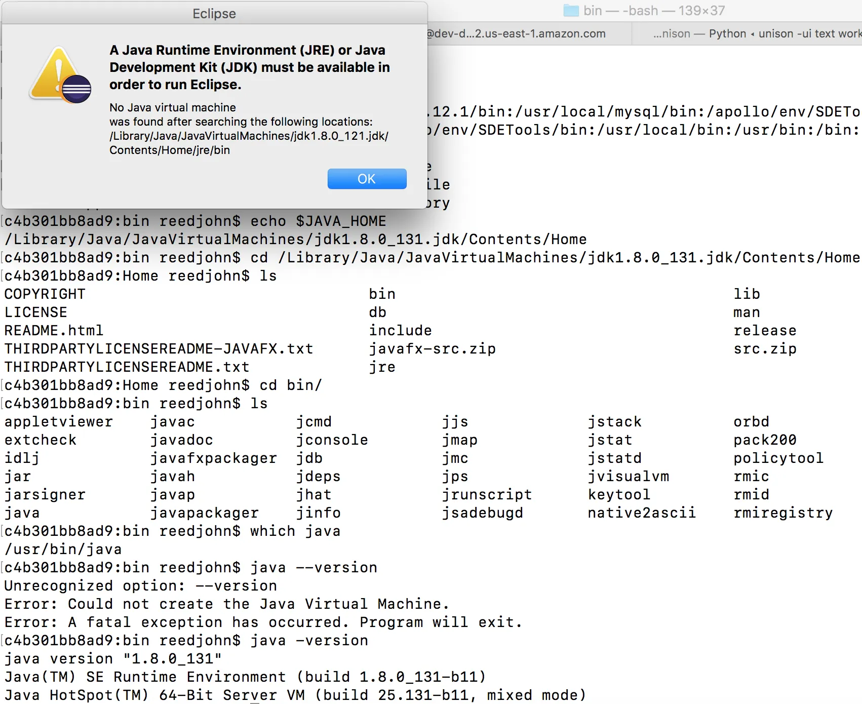Click native2ascii in the bin listing
862x704 pixels.
click(642, 513)
